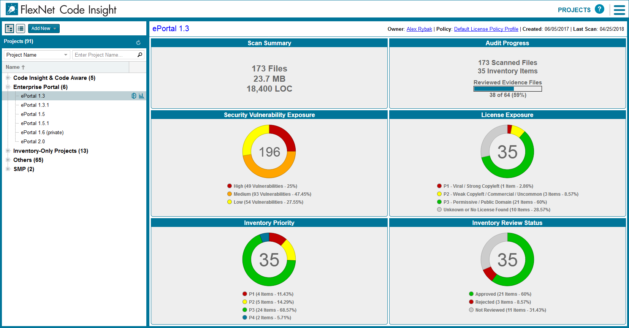The width and height of the screenshot is (629, 328).
Task: Open the Add New dropdown
Action: coord(44,29)
